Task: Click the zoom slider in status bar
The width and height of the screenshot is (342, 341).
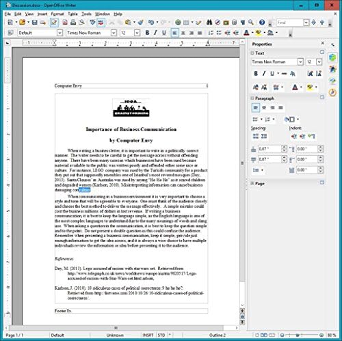Action: 302,335
